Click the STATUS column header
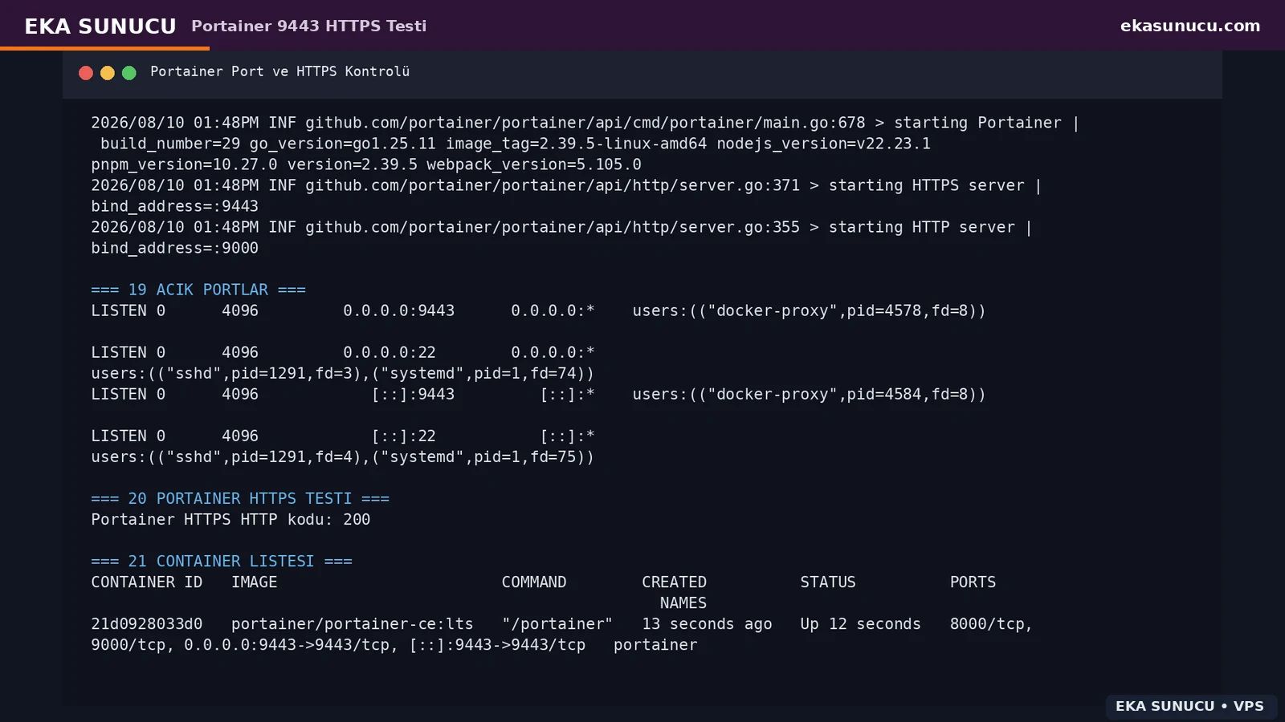The image size is (1285, 722). [x=828, y=582]
